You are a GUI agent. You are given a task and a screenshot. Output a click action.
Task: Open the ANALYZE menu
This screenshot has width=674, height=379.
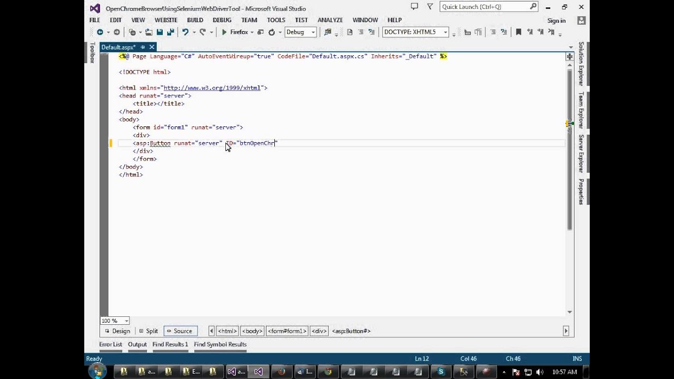(330, 20)
